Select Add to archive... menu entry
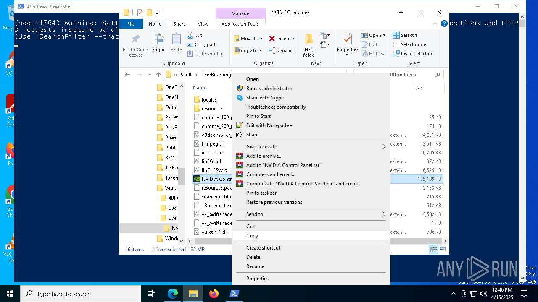Viewport: 538px width, 302px height. 311,156
